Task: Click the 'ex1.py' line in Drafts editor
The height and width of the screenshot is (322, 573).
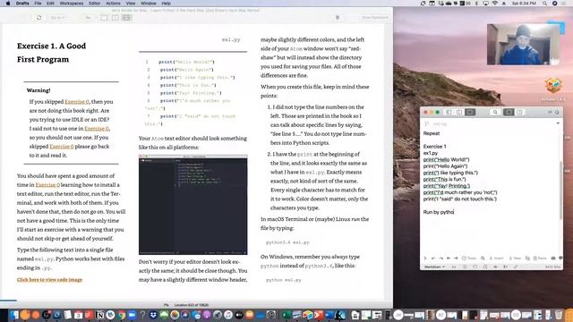Action: click(x=431, y=153)
